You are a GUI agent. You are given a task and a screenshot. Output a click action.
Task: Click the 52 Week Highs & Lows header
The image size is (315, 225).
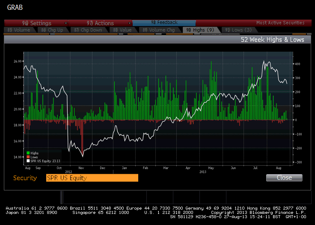coord(272,40)
